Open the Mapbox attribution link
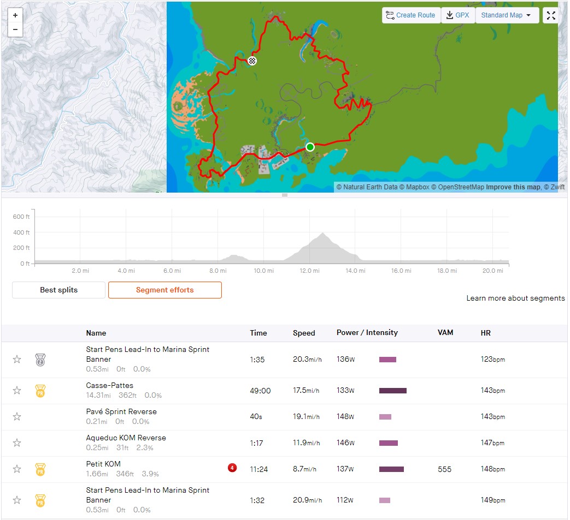Screen dimensions: 570x520 tap(414, 187)
